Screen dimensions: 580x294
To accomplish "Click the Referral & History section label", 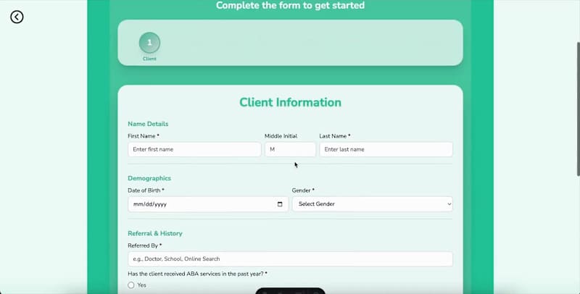I will (155, 233).
